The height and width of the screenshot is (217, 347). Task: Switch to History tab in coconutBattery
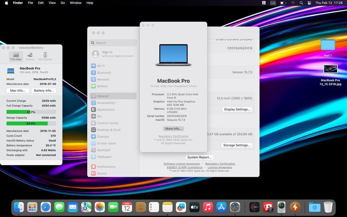point(30,56)
